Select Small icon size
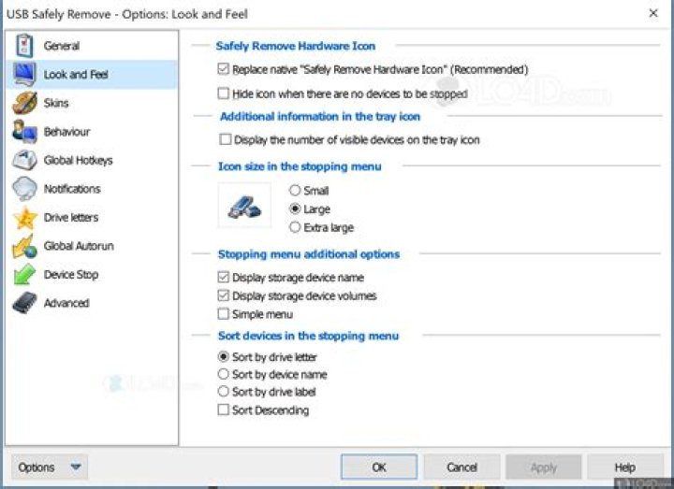The image size is (674, 489). click(x=295, y=190)
